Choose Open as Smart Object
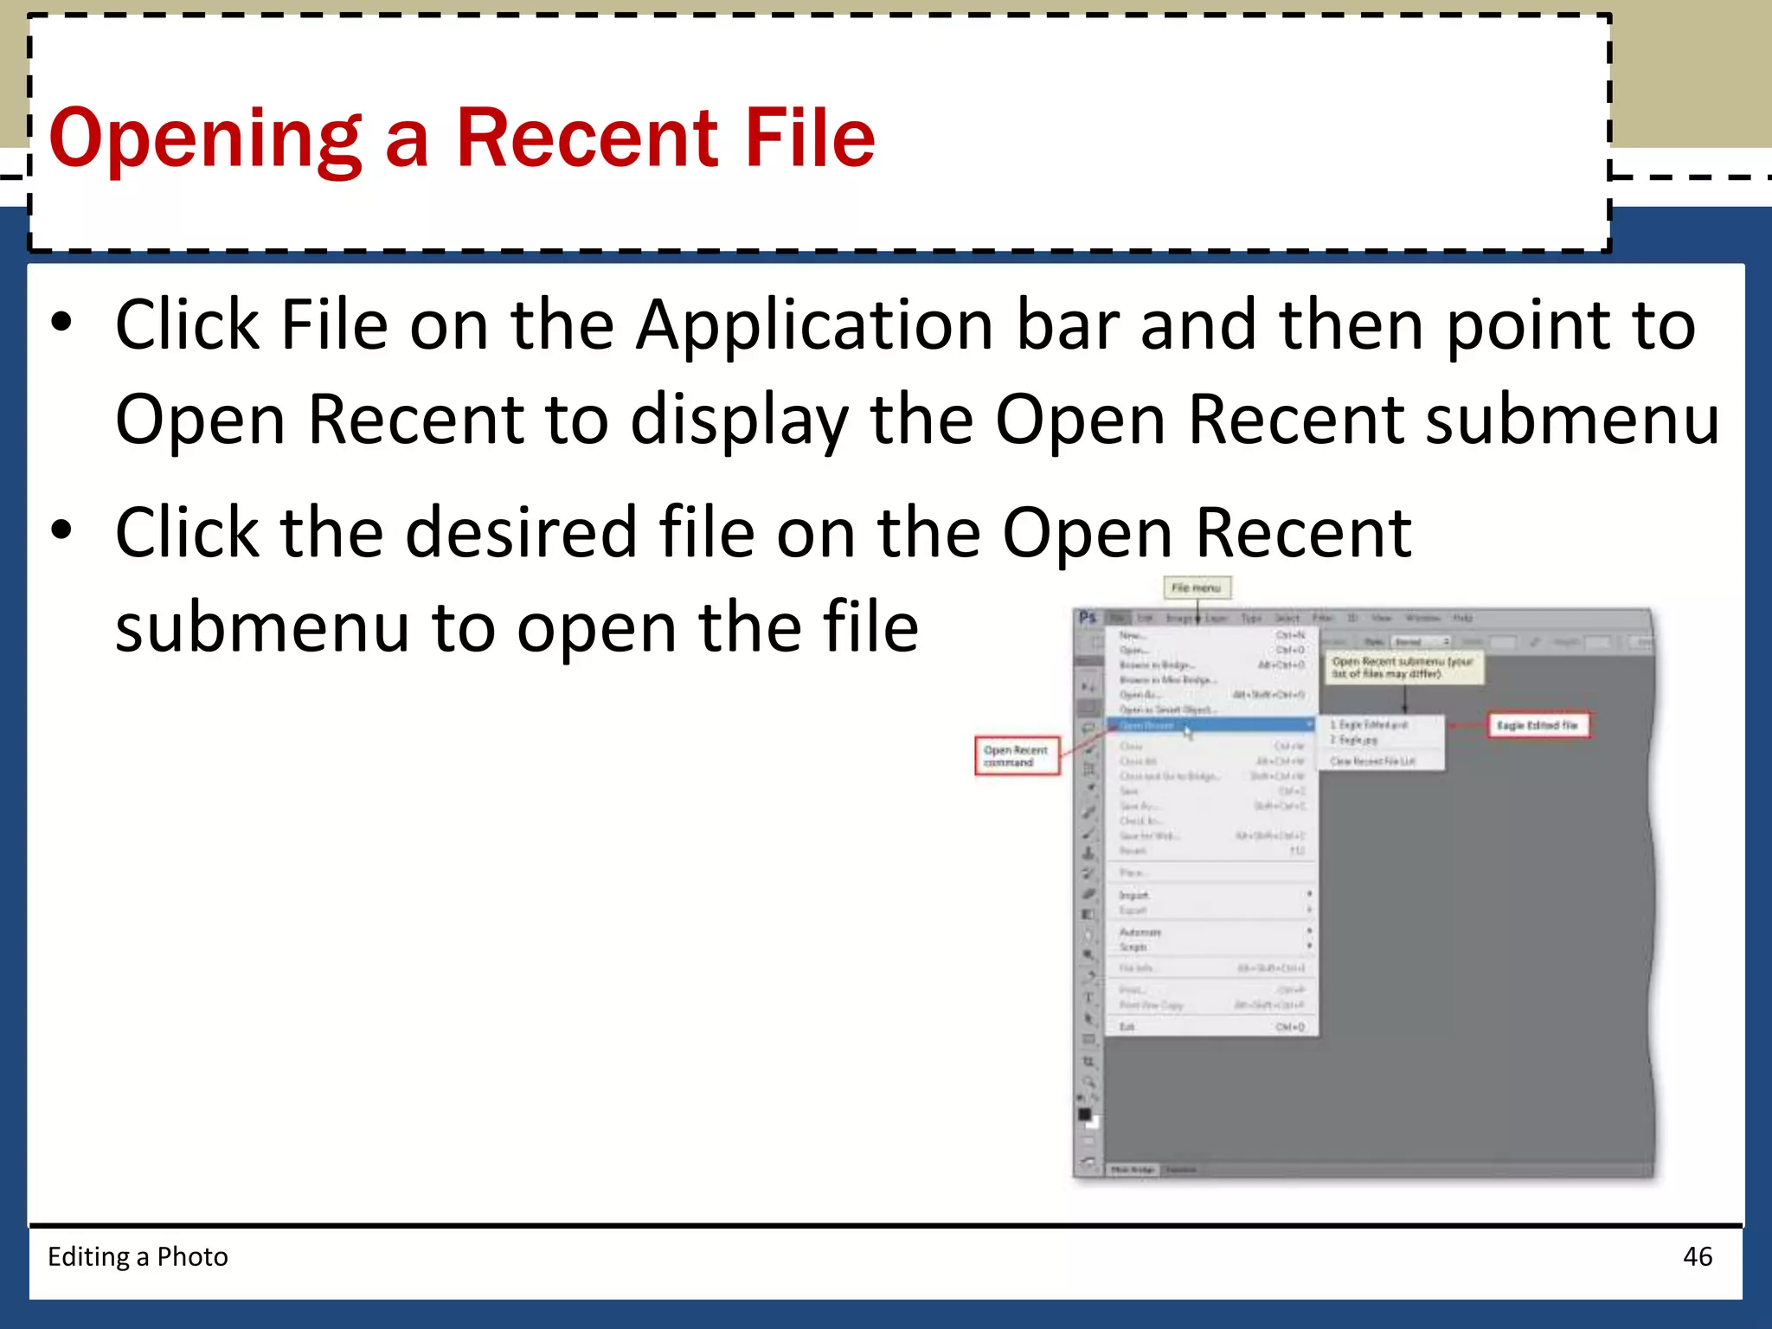 click(1211, 709)
